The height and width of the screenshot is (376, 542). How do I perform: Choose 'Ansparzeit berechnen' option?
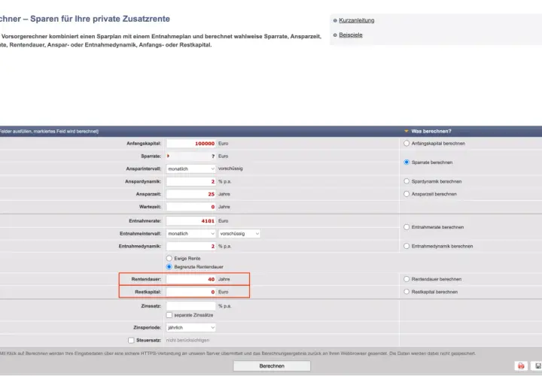406,194
